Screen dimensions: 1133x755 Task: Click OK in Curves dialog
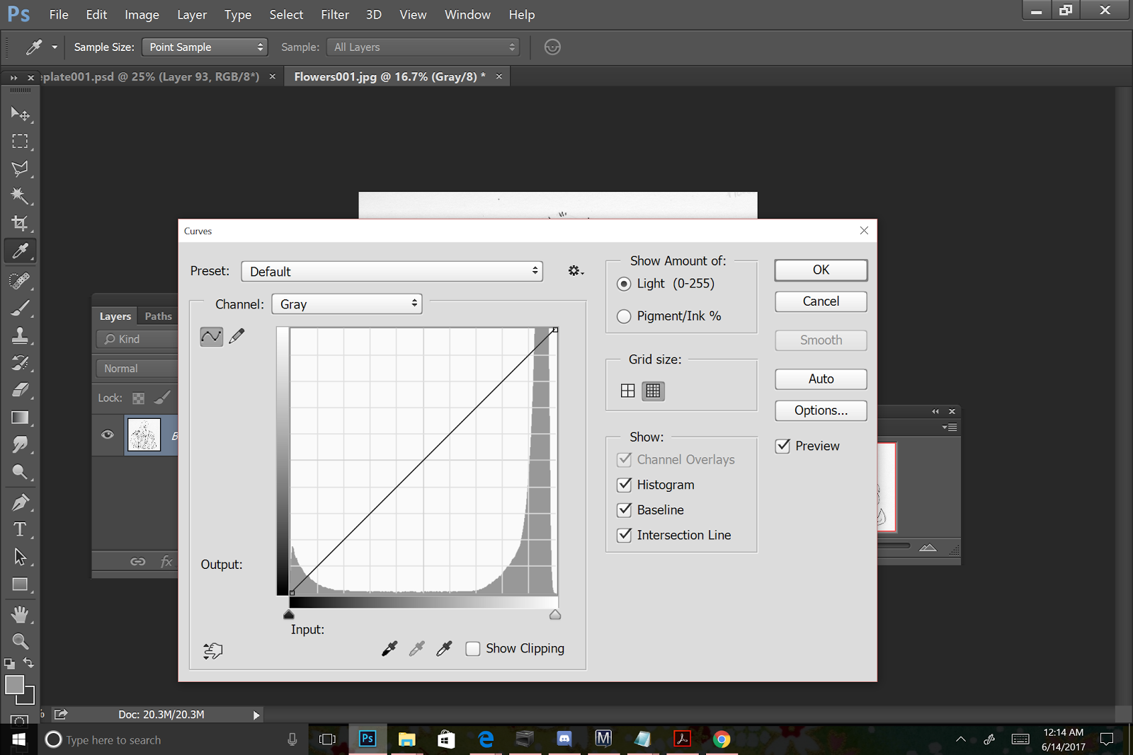pos(821,270)
